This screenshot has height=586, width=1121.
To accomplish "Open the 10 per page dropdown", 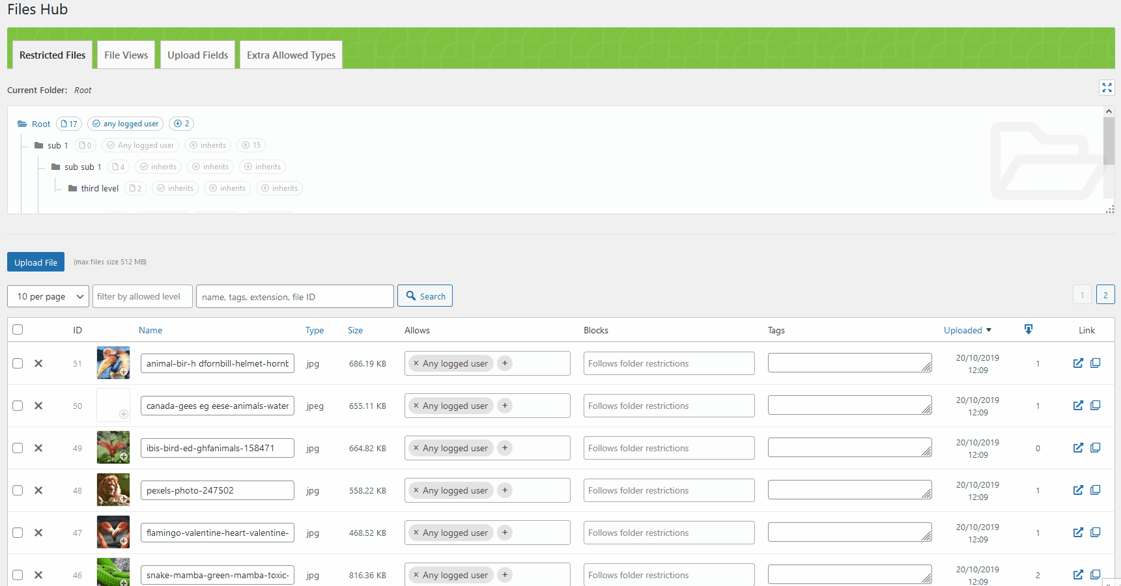I will [48, 296].
